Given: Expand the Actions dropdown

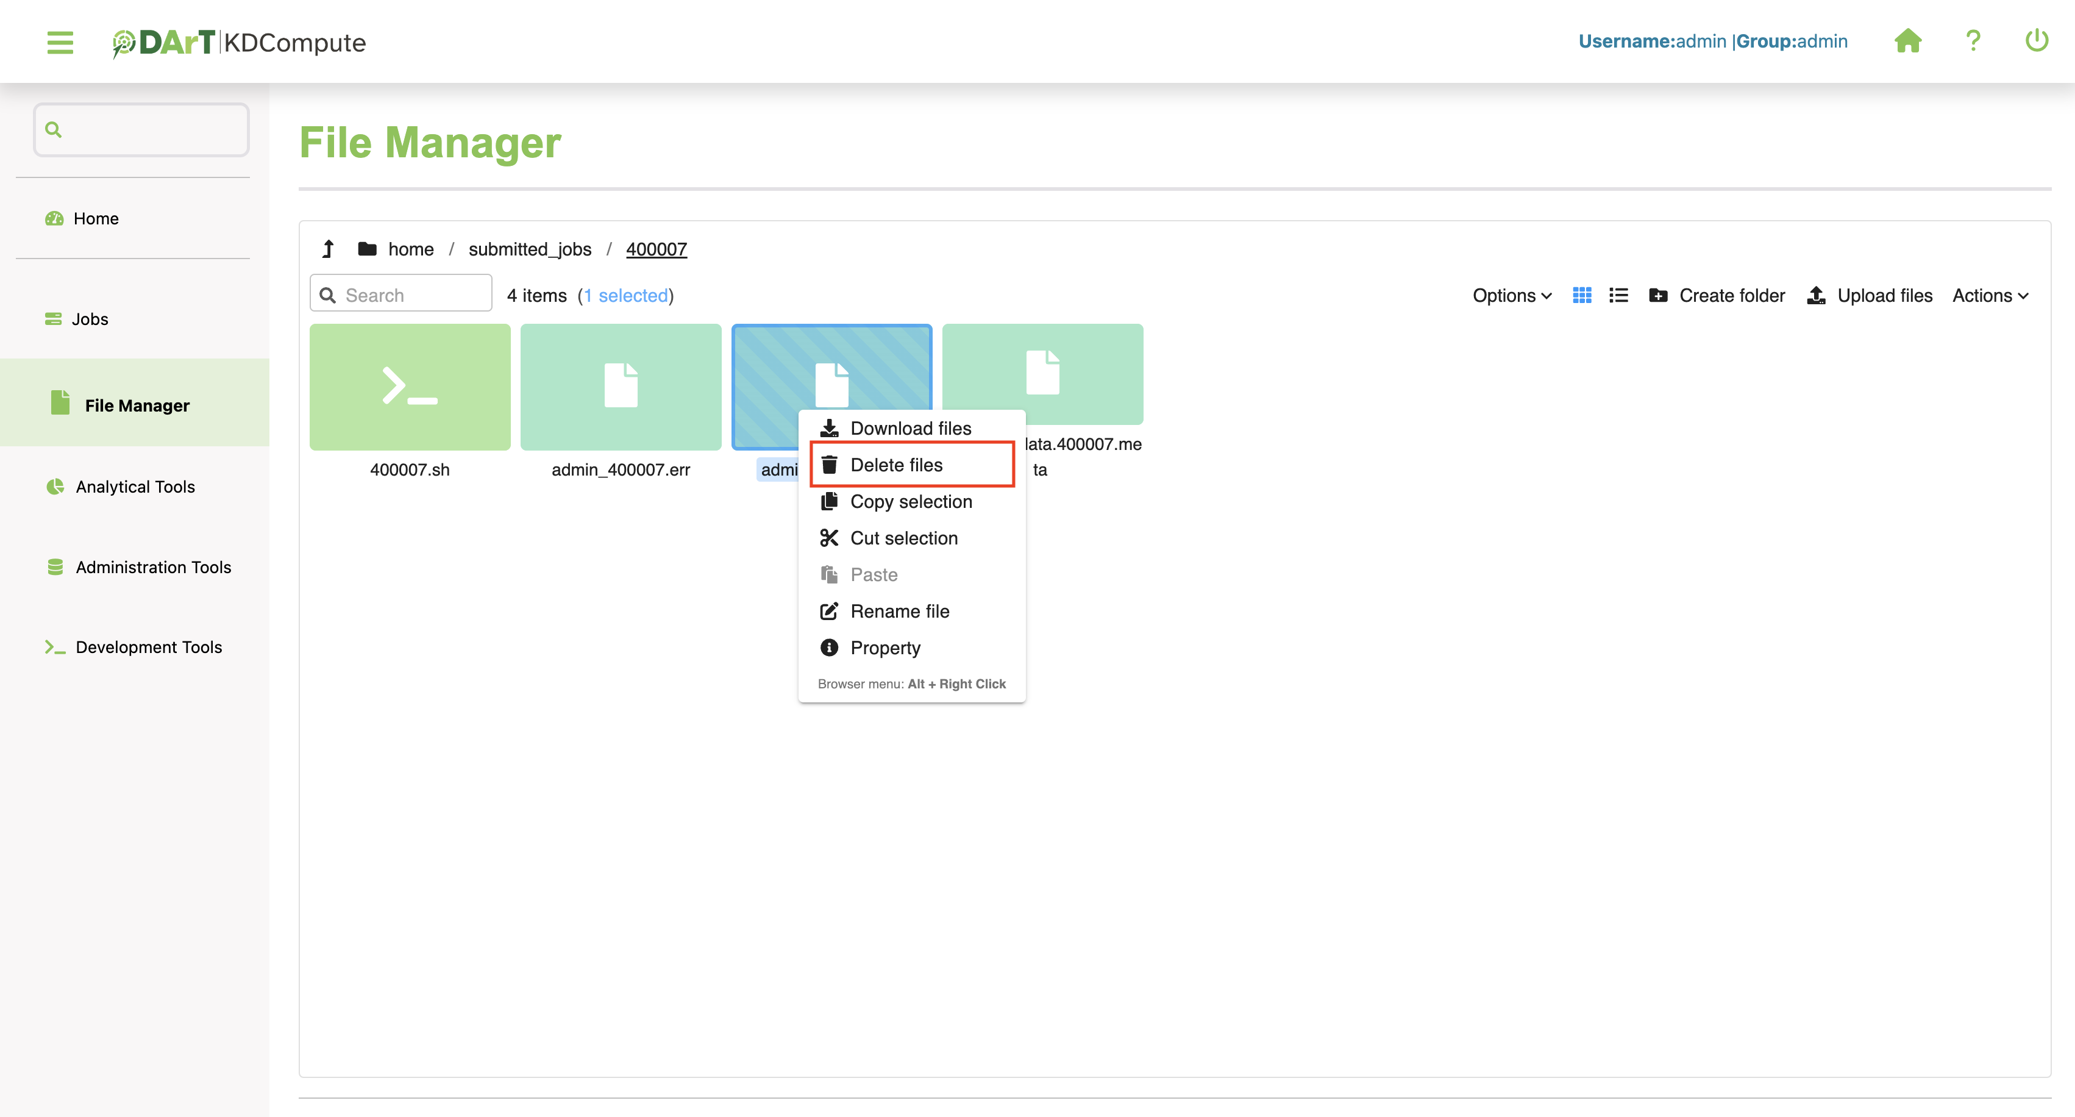Looking at the screenshot, I should pos(1990,296).
